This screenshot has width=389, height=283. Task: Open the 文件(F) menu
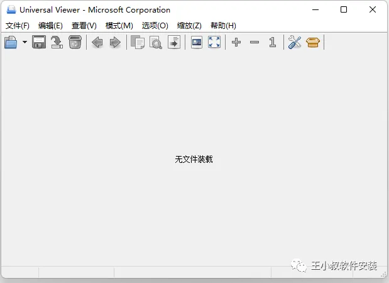tap(18, 26)
